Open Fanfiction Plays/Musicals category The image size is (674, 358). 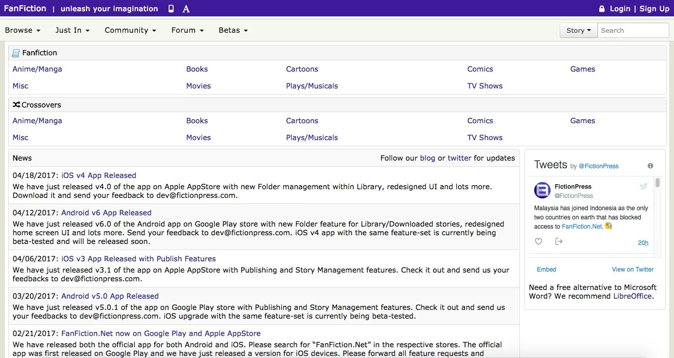tap(312, 86)
